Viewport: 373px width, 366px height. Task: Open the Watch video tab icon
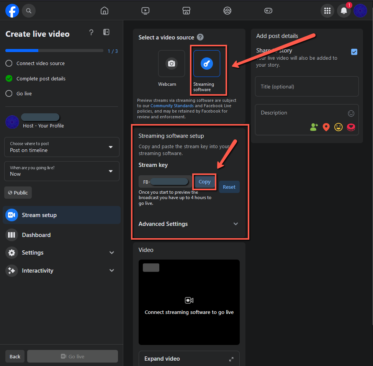pos(146,11)
